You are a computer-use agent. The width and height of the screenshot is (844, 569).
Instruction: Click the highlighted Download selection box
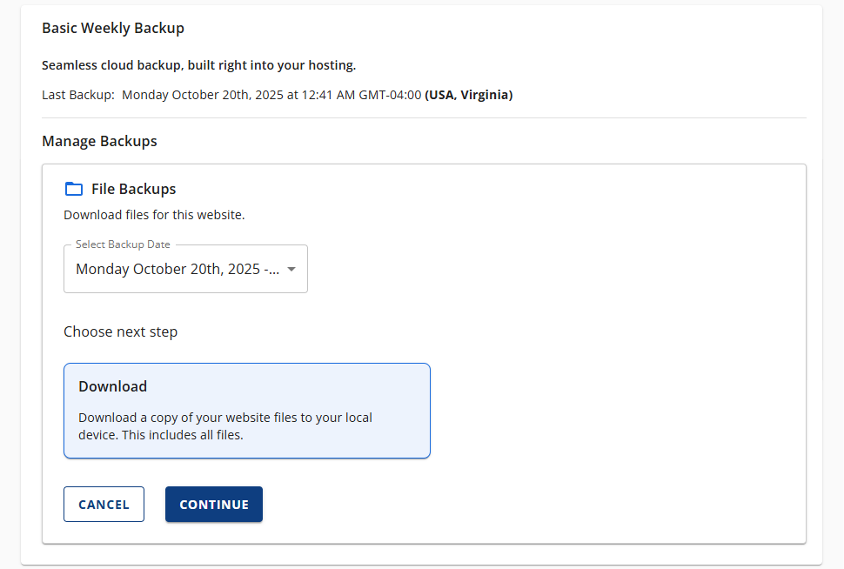246,410
